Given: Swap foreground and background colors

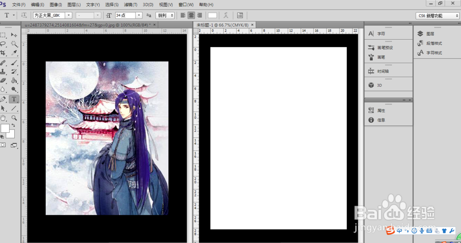Looking at the screenshot, I should click(x=13, y=125).
